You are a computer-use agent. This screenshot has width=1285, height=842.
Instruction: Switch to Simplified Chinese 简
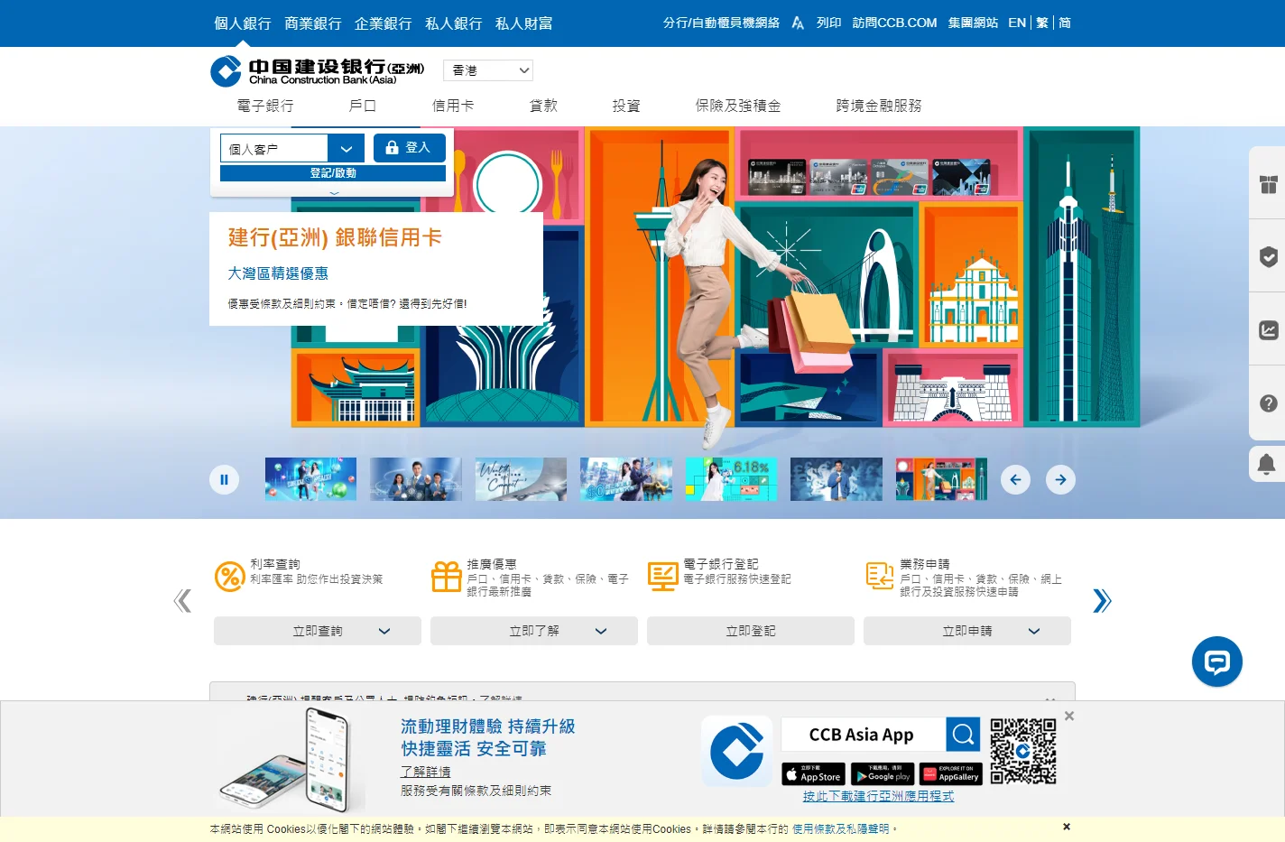click(x=1065, y=23)
